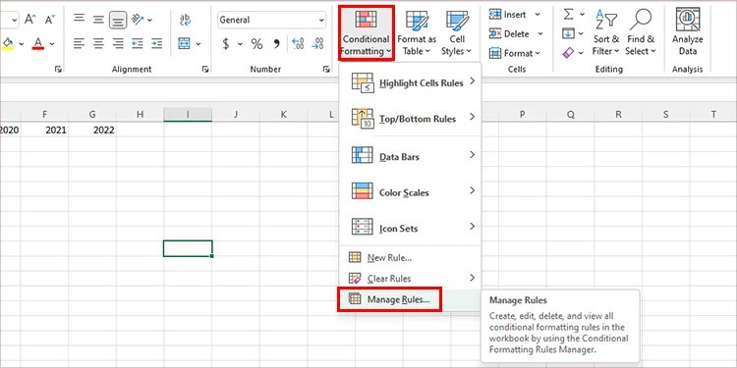Click the Comma Style icon
The image size is (737, 368).
276,44
